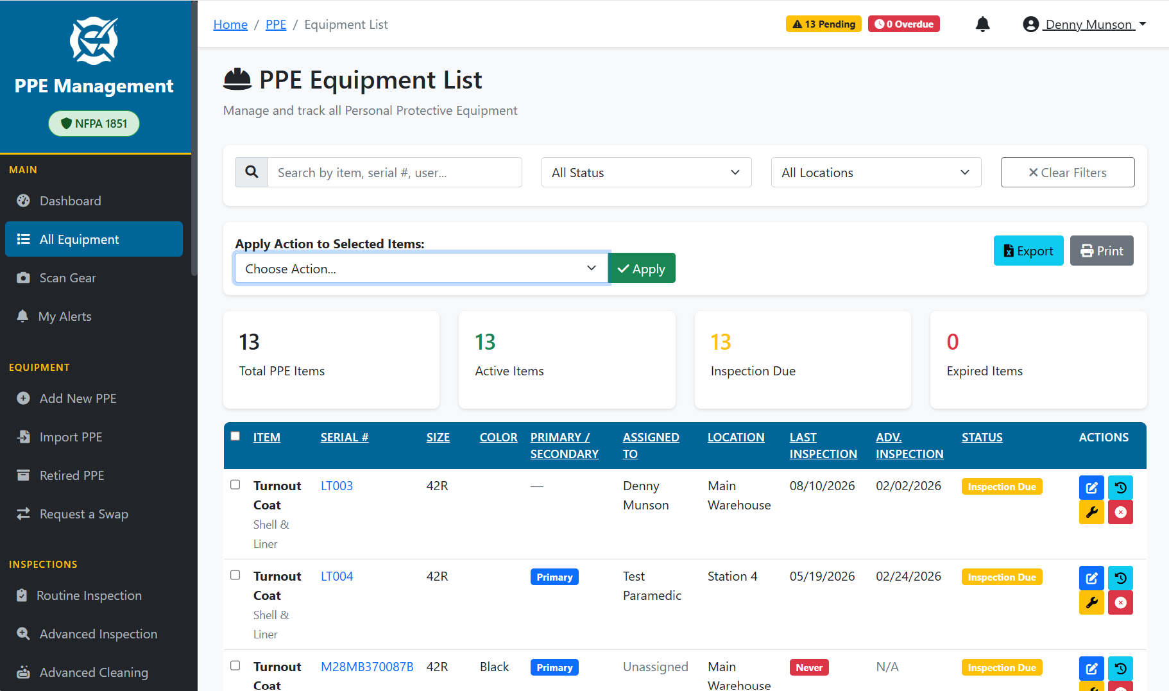Retire LT004 with red X icon
This screenshot has height=691, width=1169.
point(1120,602)
